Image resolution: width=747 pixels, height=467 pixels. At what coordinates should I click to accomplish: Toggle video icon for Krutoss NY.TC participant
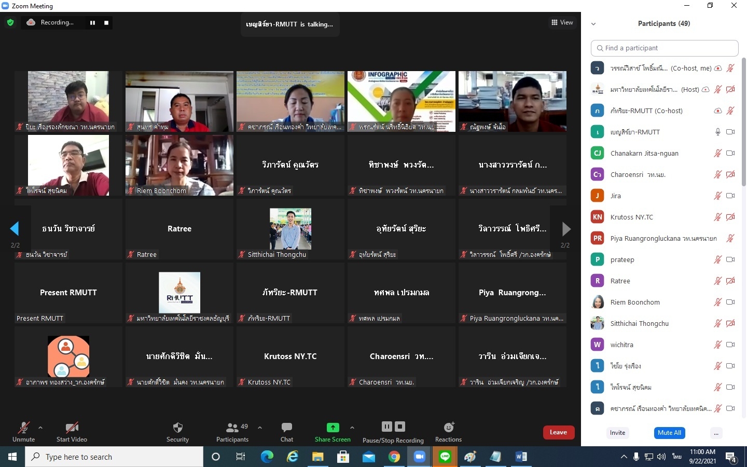(730, 217)
